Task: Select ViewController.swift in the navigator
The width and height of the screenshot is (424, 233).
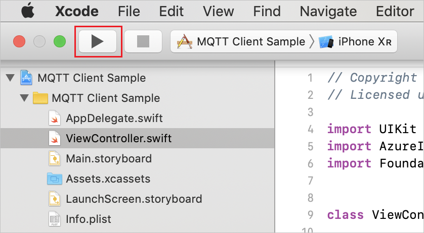Action: [x=118, y=138]
